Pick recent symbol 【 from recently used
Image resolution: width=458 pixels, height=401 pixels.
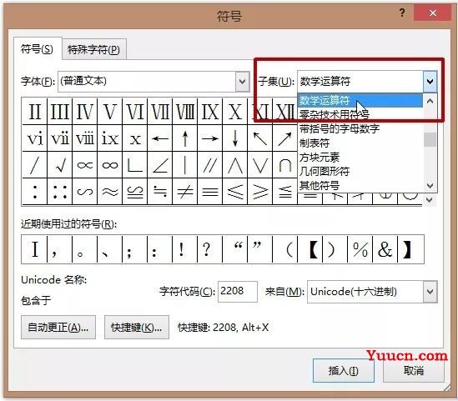pos(310,249)
